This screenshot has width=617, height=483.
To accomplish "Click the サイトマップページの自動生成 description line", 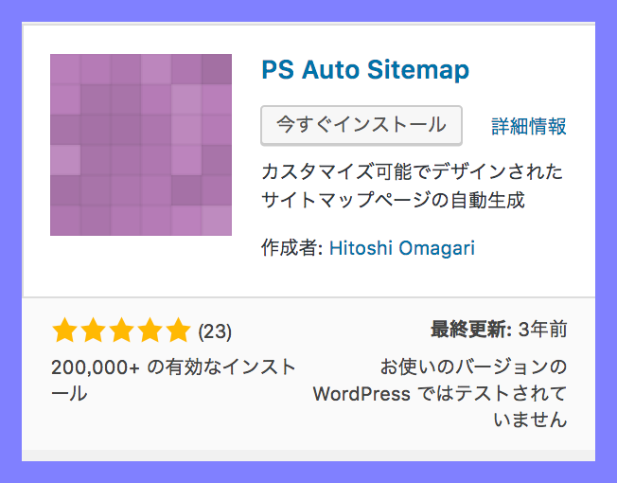I will [x=393, y=200].
